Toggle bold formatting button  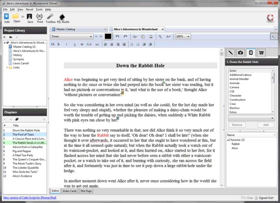[x=58, y=44]
